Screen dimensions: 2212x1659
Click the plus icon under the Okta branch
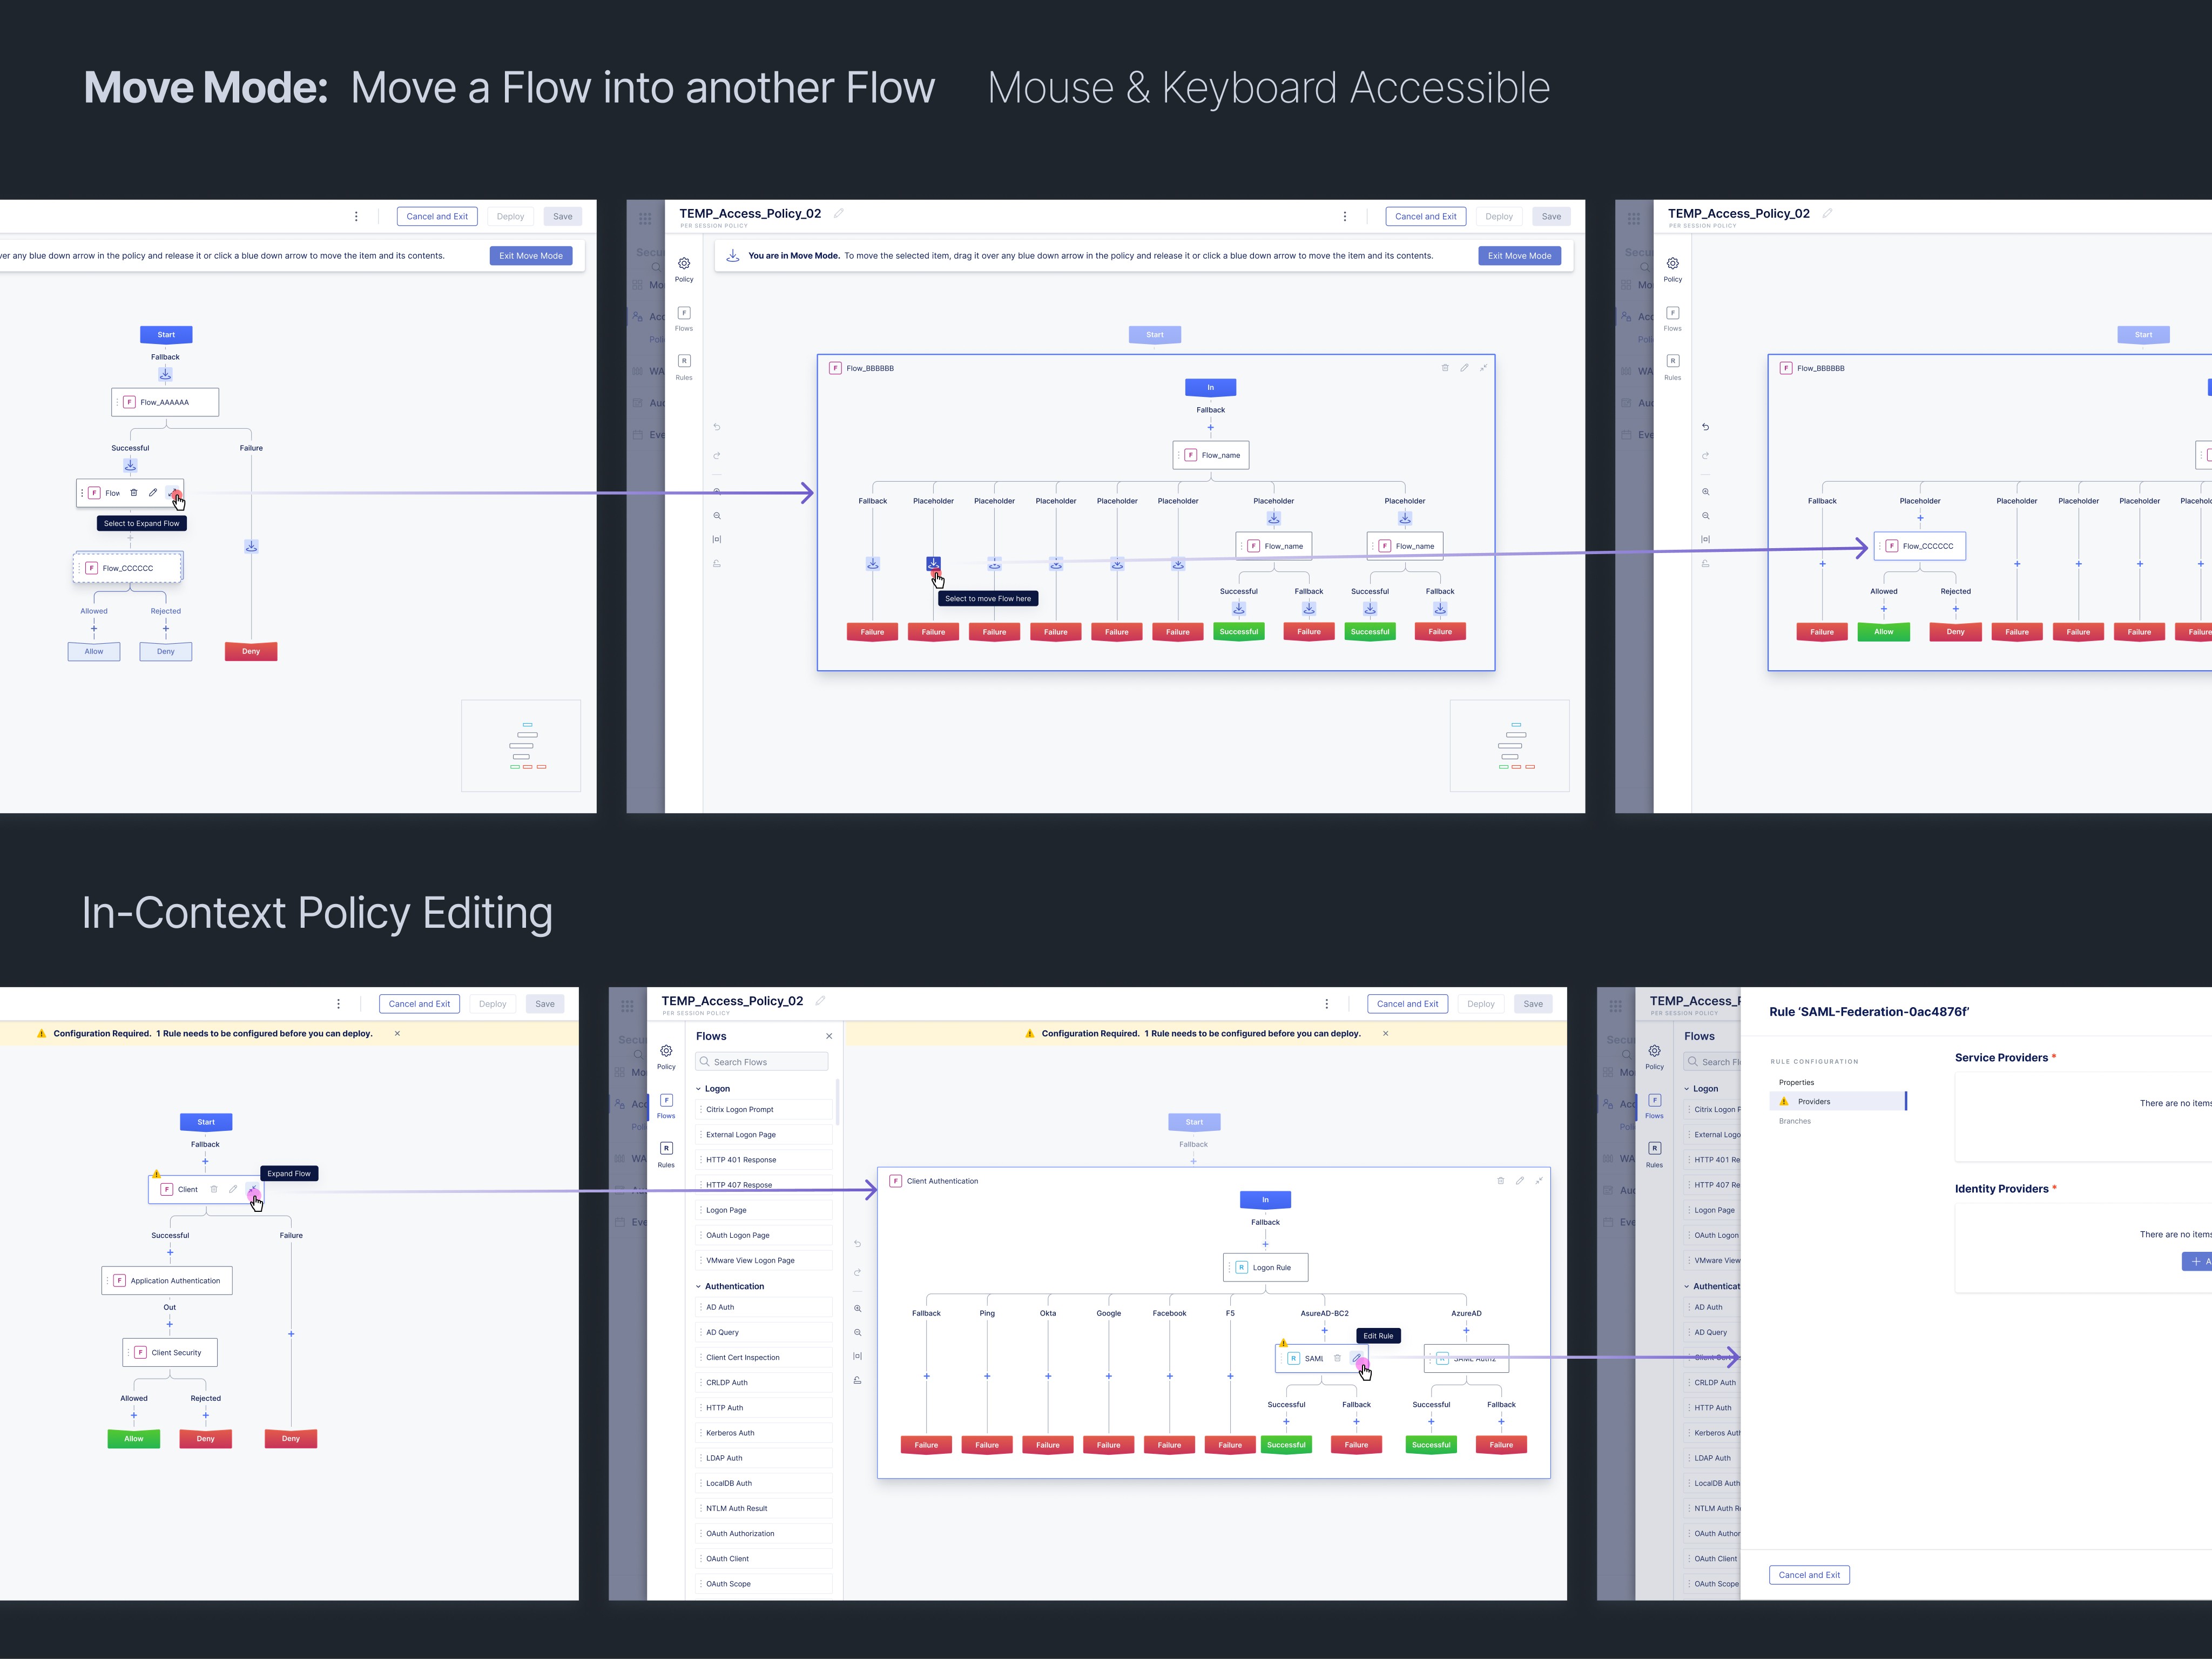1048,1376
